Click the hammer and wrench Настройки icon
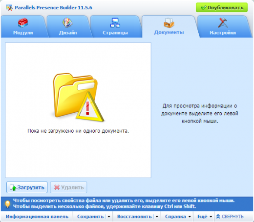 coord(223,22)
